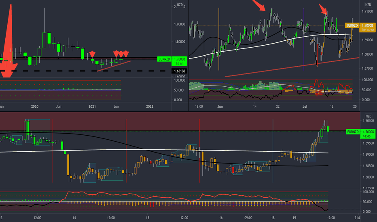The image size is (377, 222).
Task: Click the 18 date label on the bottom chart
Action: 273,218
